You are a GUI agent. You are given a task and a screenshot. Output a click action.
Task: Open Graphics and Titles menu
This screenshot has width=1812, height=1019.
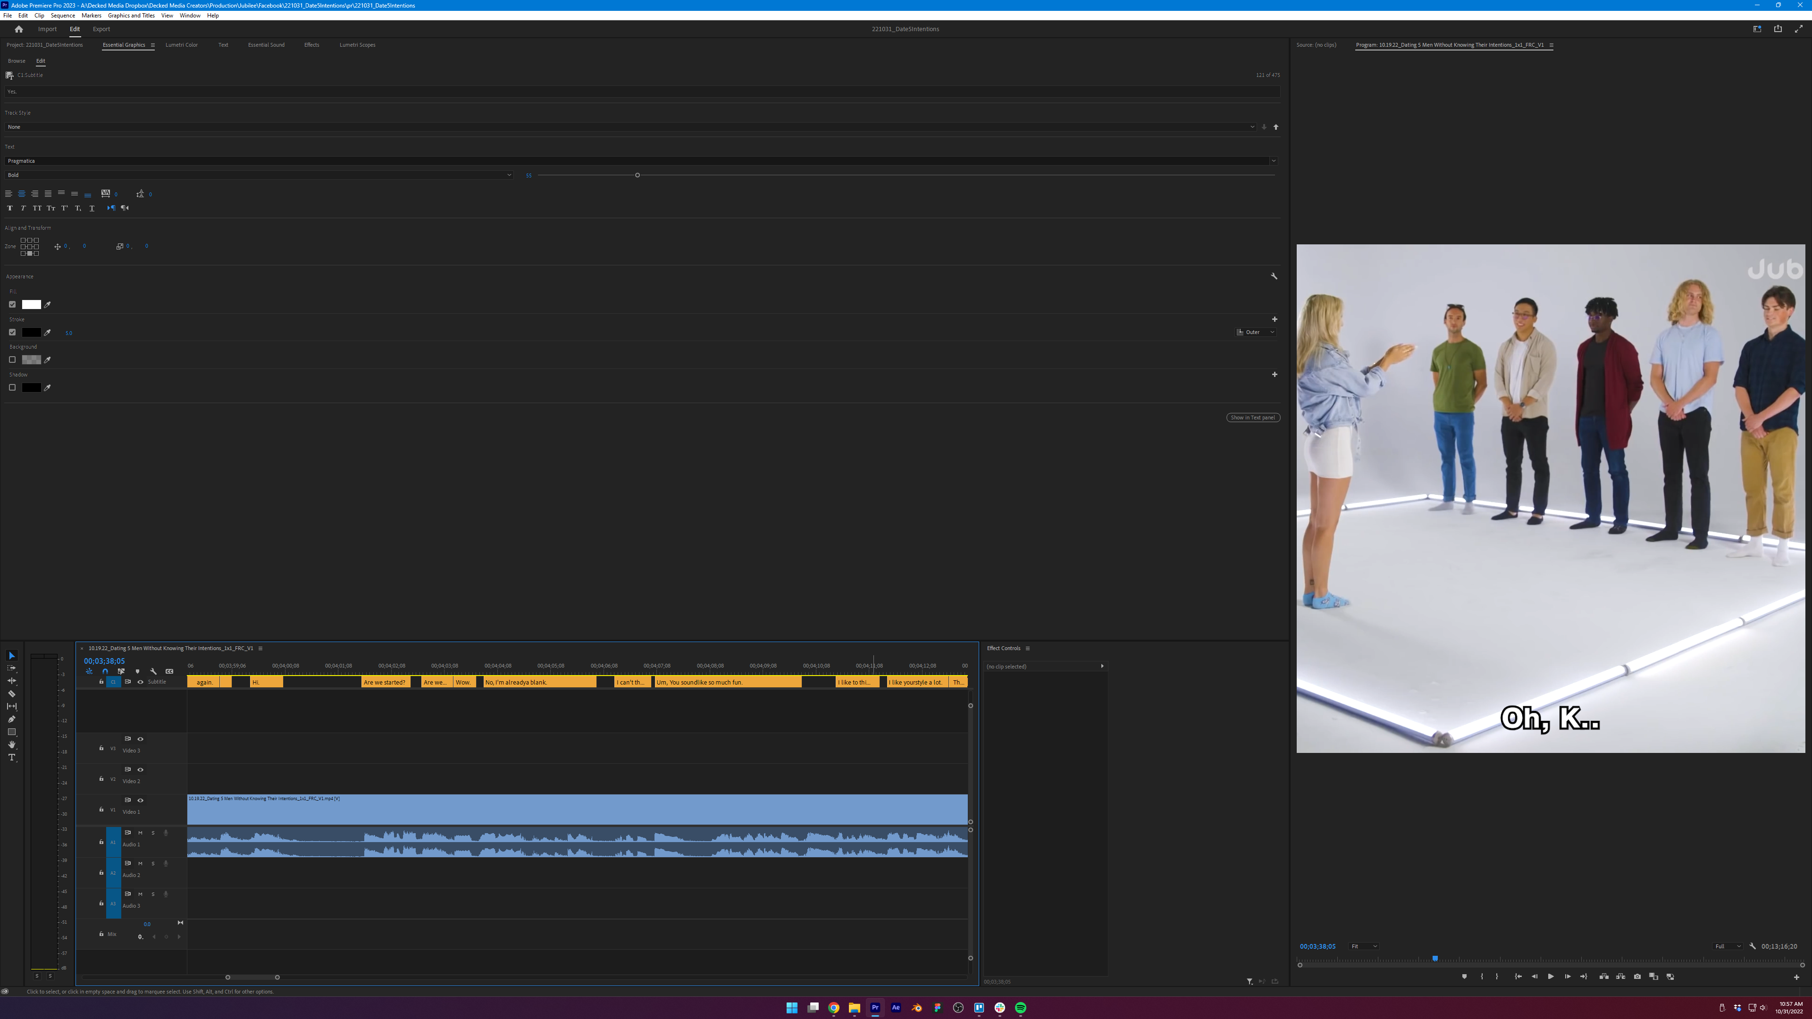tap(131, 16)
